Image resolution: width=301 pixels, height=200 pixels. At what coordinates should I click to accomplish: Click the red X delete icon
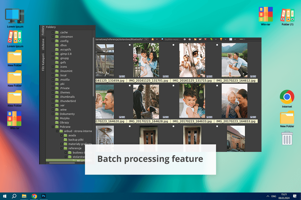pyautogui.click(x=205, y=39)
